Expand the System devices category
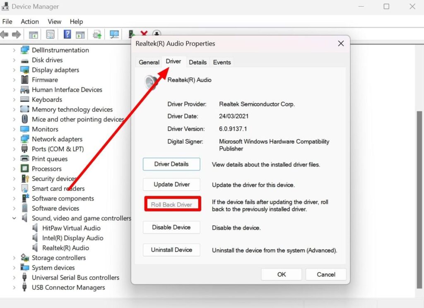 point(14,268)
